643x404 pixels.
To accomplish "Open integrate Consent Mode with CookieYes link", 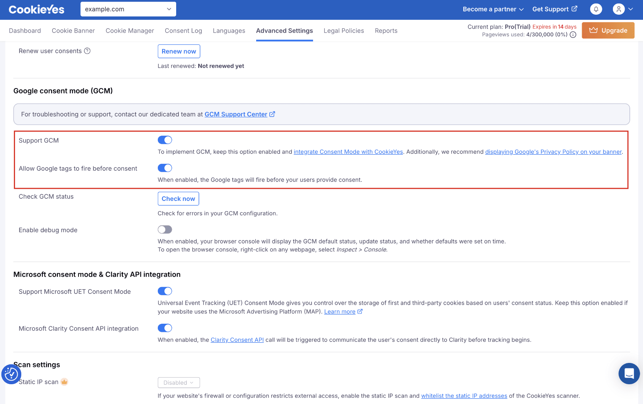I will click(348, 152).
